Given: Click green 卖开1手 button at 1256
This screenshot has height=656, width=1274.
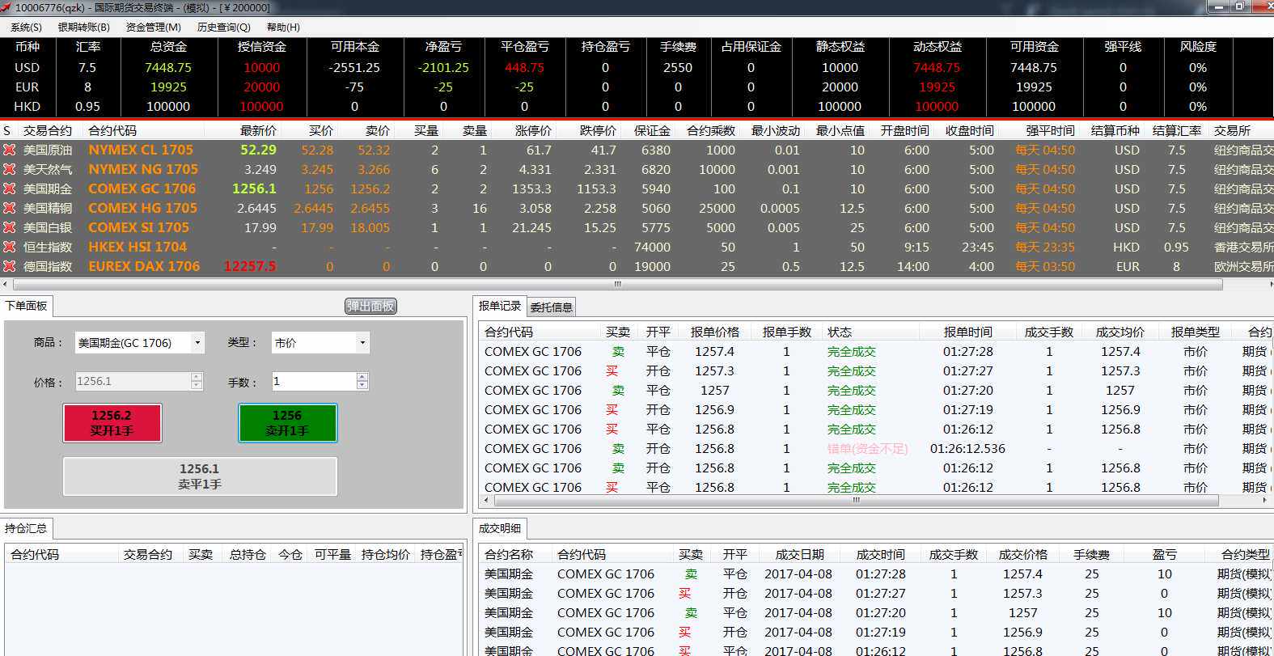Looking at the screenshot, I should tap(287, 422).
